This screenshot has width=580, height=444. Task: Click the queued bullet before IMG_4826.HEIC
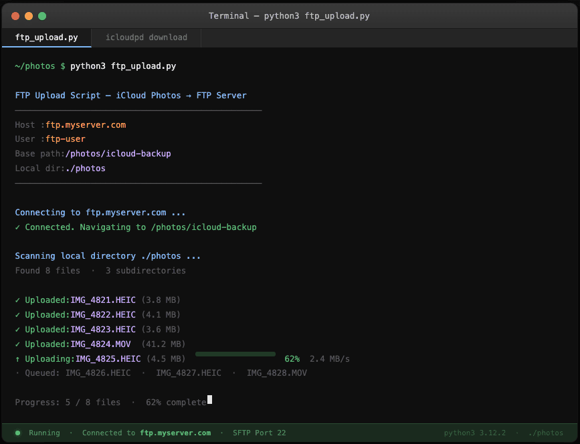(18, 372)
